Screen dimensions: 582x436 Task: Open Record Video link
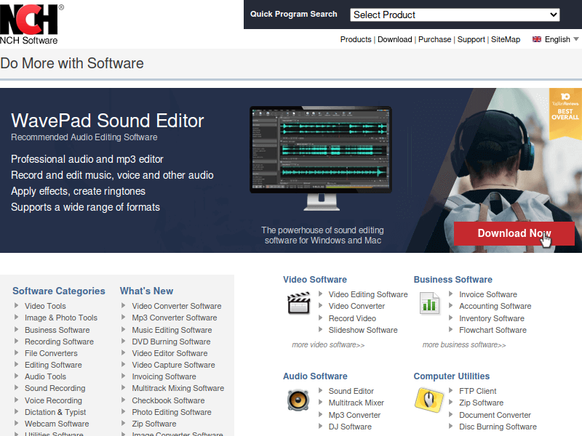(x=352, y=318)
